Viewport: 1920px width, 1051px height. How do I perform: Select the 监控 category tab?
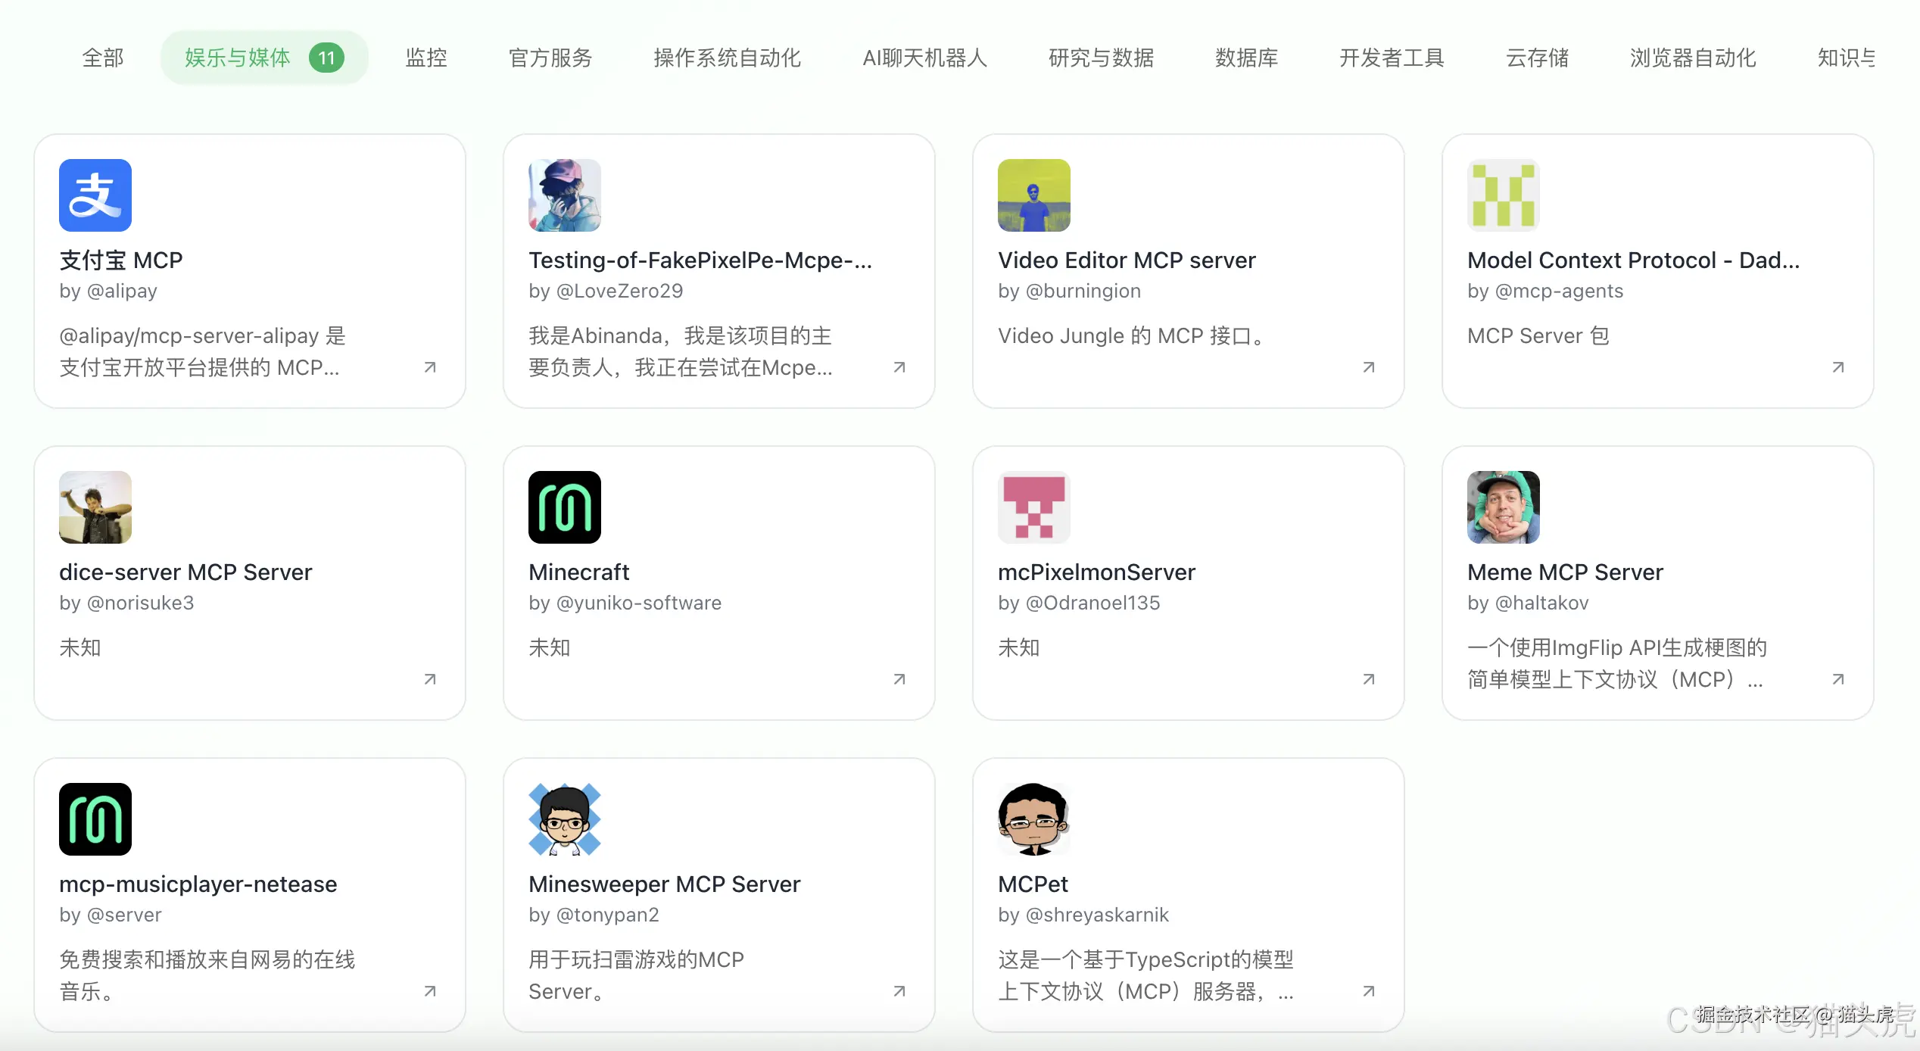(426, 58)
